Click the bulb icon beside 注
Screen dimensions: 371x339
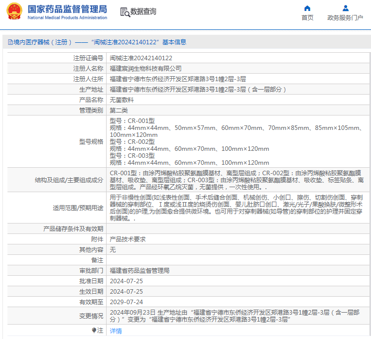point(94,330)
